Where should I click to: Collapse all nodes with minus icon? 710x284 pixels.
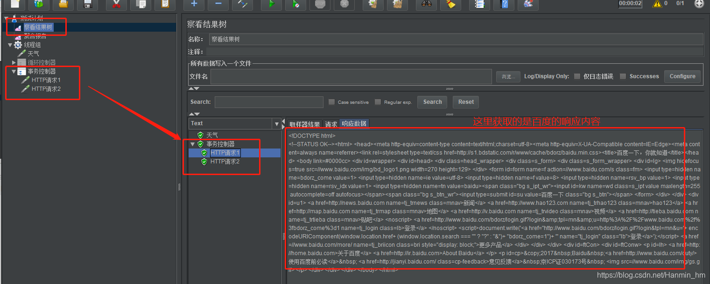[218, 4]
